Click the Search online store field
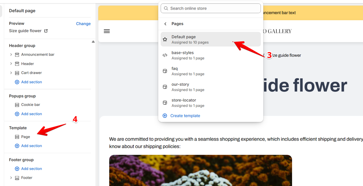The height and width of the screenshot is (186, 363). (211, 9)
